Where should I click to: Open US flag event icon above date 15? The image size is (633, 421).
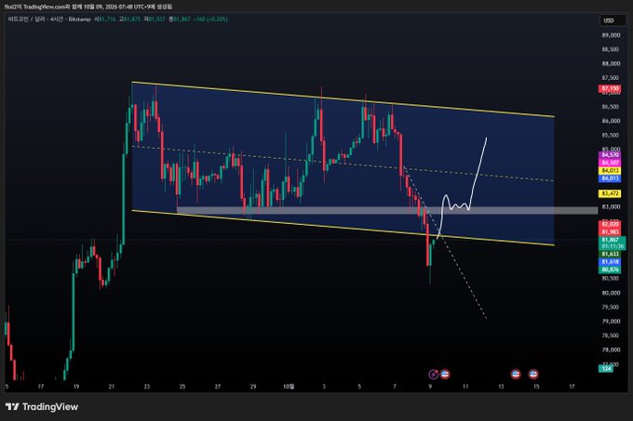click(533, 375)
